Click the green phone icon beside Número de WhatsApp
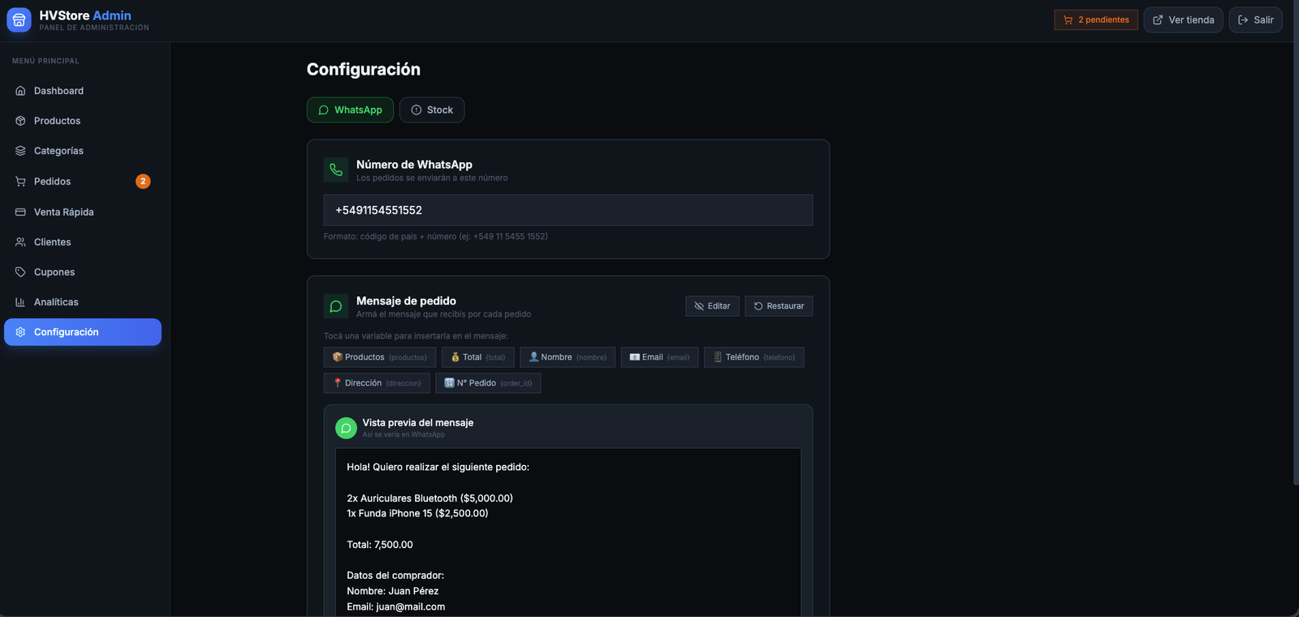Viewport: 1299px width, 617px height. point(336,170)
